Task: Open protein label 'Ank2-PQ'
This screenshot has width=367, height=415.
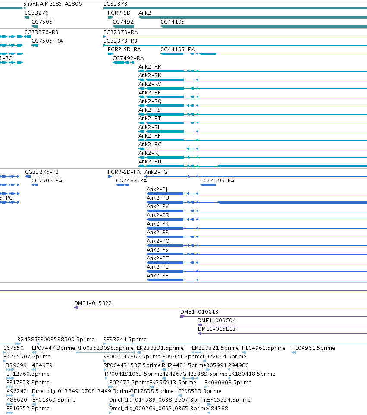Action: [x=158, y=241]
